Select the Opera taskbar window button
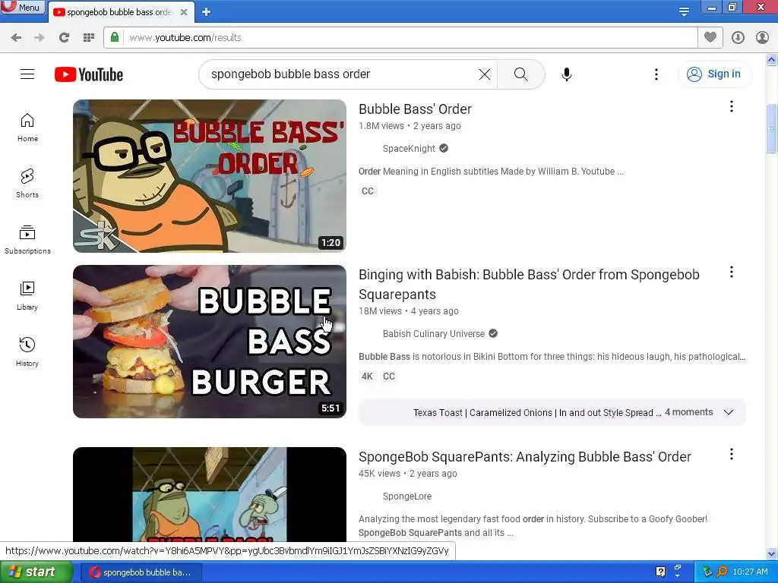 141,572
